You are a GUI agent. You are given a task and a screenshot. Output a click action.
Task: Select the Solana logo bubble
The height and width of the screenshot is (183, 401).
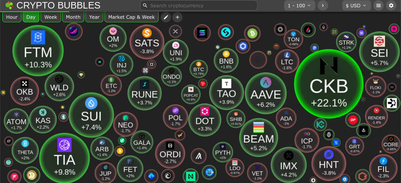pos(202,33)
